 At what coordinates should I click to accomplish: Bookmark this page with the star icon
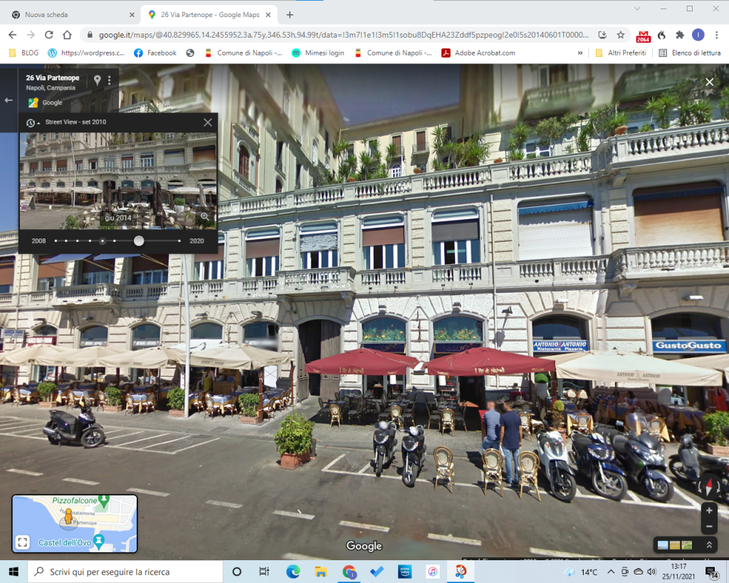(x=621, y=35)
